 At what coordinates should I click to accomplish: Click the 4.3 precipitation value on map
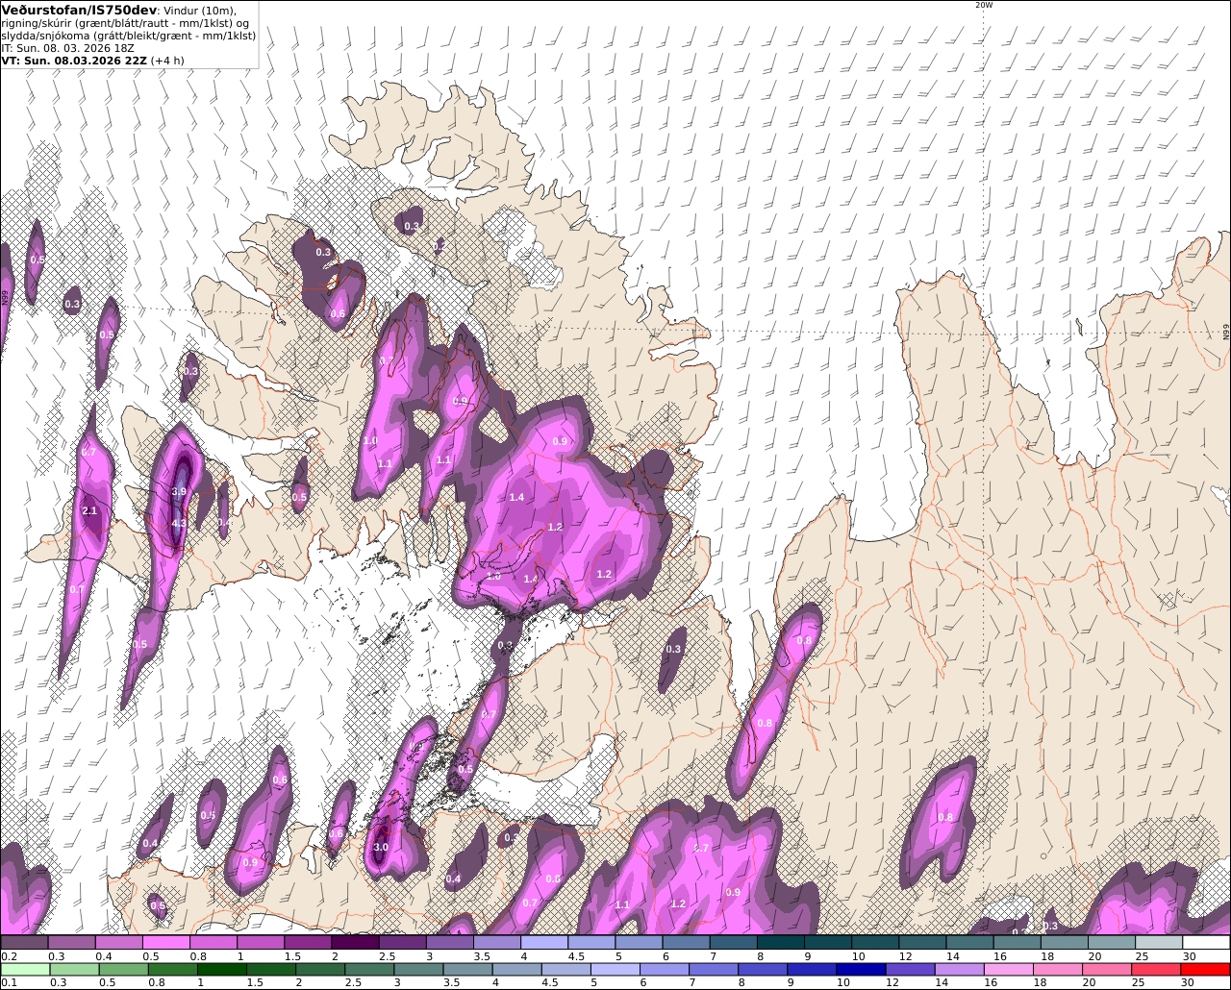pyautogui.click(x=179, y=524)
